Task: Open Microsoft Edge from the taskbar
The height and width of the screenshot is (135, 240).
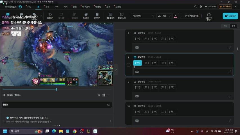Action: pyautogui.click(x=54, y=131)
